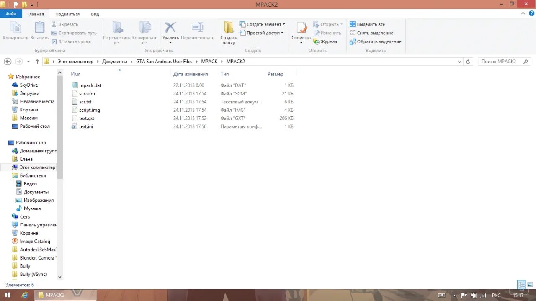The width and height of the screenshot is (536, 301).
Task: Open the File tab
Action: pyautogui.click(x=11, y=14)
